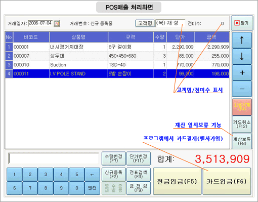
Task: Click keypad number 0 button
Action: [x=77, y=188]
